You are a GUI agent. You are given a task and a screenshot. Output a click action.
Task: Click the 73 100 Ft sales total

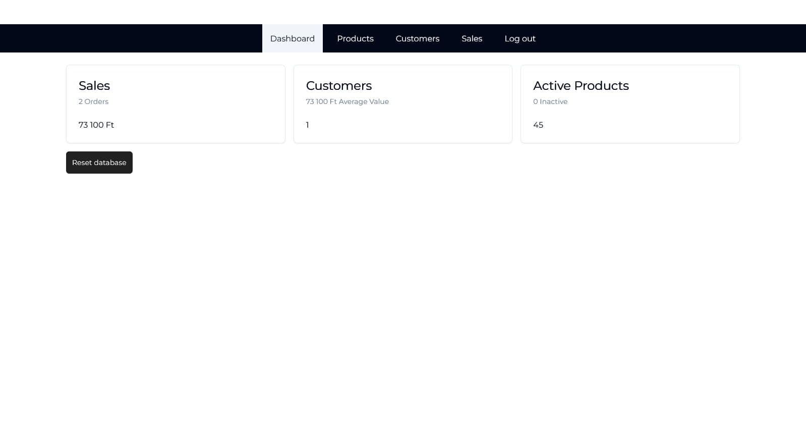[96, 125]
